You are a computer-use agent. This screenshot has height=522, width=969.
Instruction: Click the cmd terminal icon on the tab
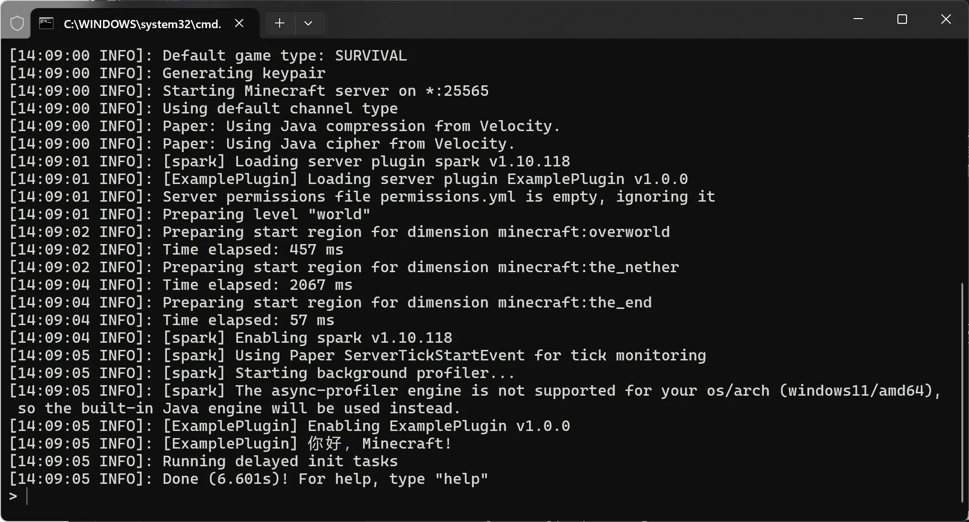[46, 23]
